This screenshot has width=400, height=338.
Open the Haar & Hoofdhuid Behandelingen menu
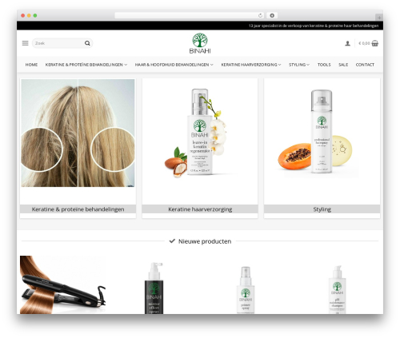tap(174, 65)
